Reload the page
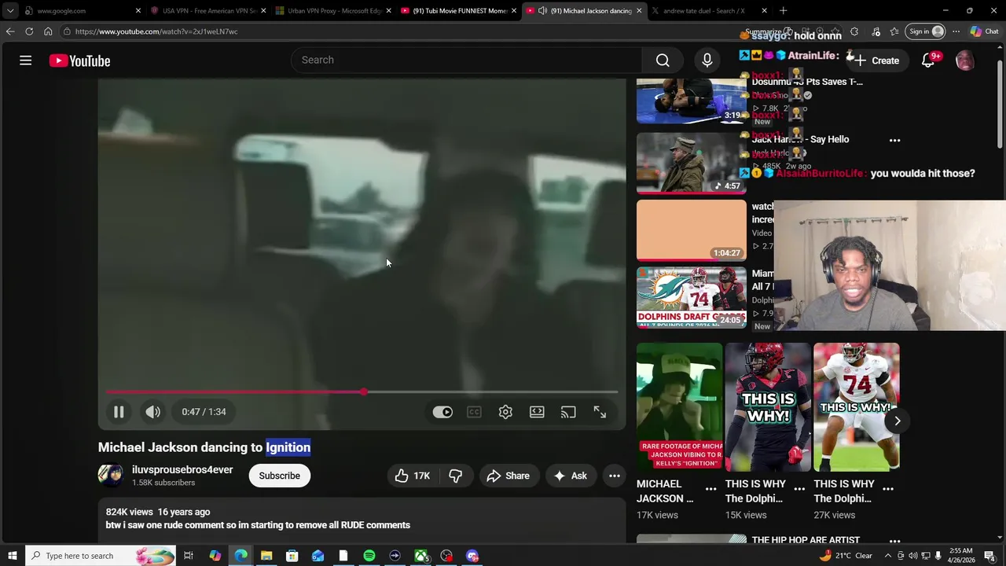Screen dimensions: 1006x566 (x=29, y=31)
